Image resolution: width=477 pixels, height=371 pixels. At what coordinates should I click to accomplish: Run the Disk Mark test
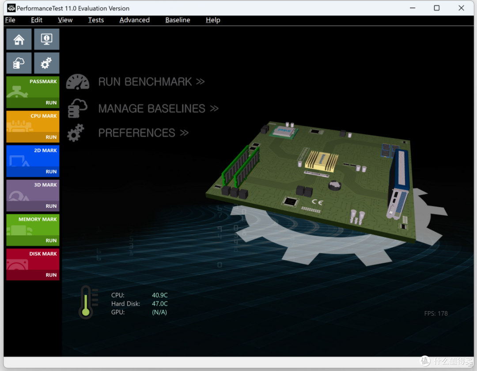[33, 275]
